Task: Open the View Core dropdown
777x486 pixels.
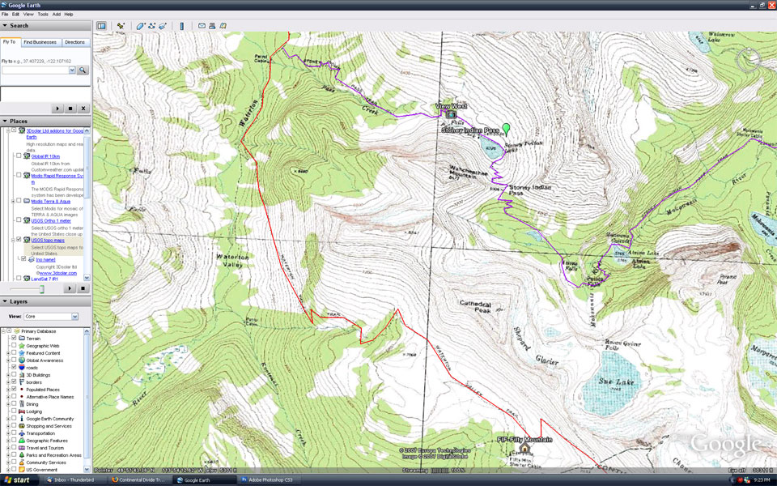Action: pos(50,317)
